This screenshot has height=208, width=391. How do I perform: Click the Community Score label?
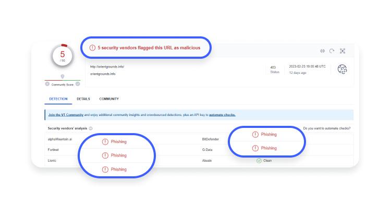(63, 85)
